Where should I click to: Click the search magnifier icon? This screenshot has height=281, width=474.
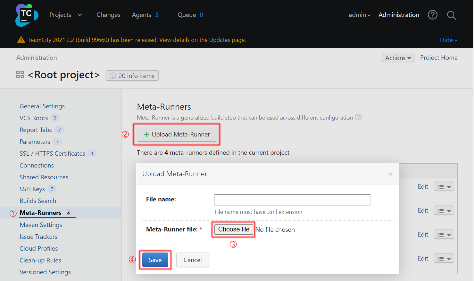451,15
